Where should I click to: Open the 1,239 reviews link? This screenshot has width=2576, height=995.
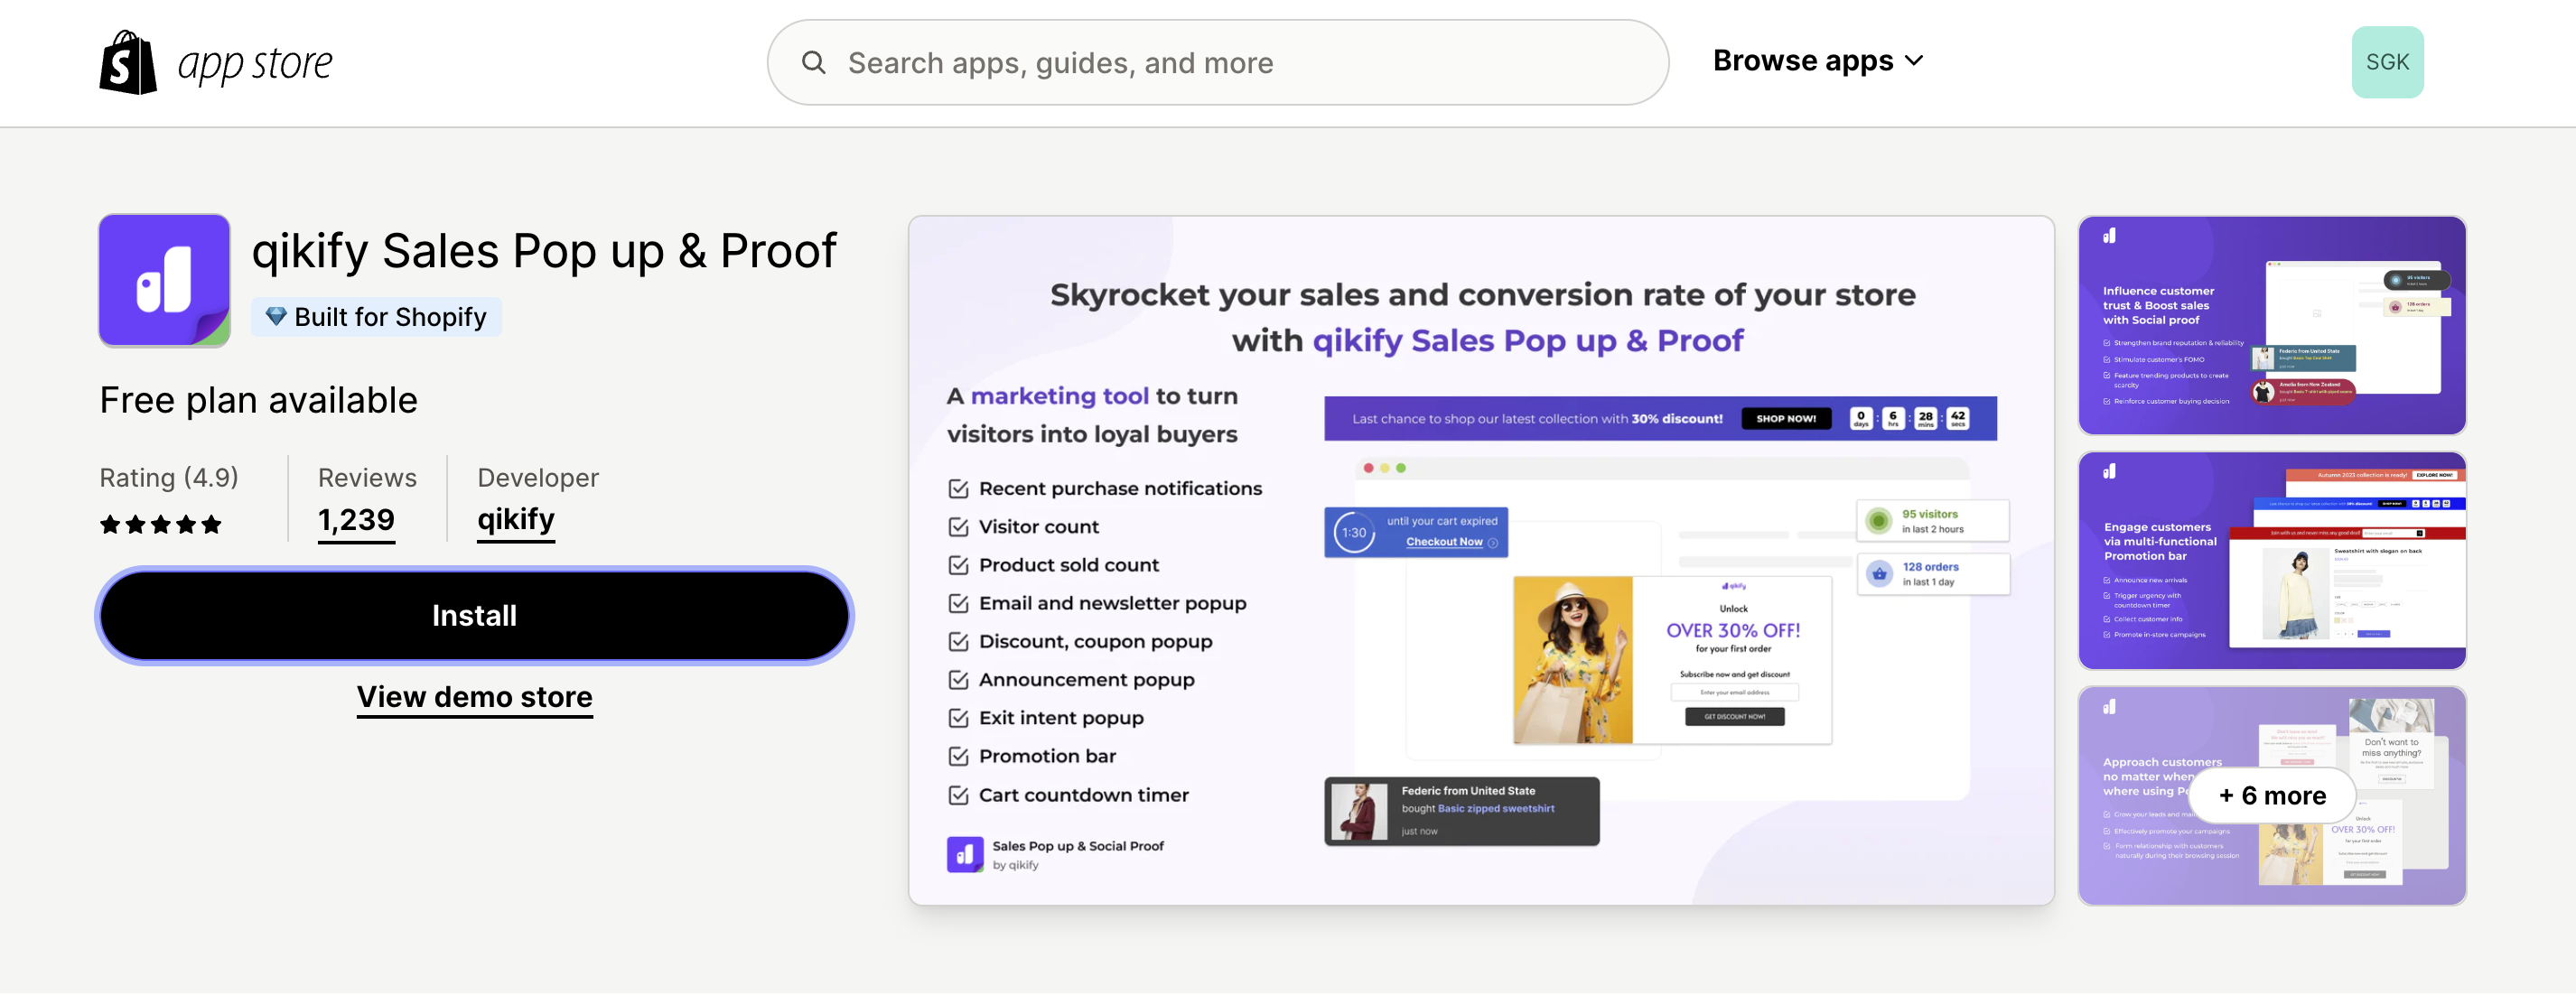(x=356, y=520)
